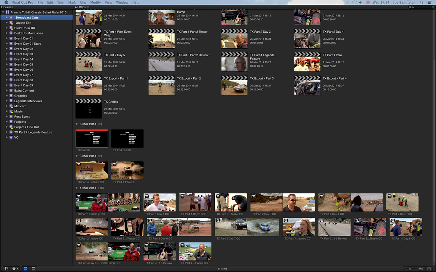
Task: Open the Apple menu
Action: (6, 2)
